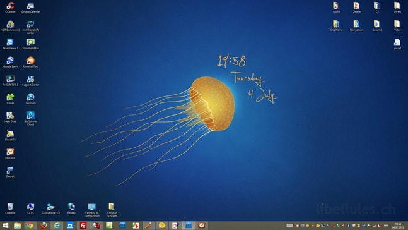
Task: Select the CCleaner desktop icon
Action: tap(11, 7)
